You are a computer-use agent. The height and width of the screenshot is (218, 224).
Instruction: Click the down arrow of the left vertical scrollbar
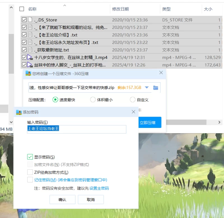(x=11, y=122)
